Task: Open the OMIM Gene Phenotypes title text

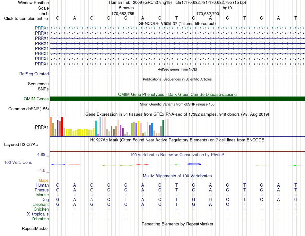Action: (178, 94)
